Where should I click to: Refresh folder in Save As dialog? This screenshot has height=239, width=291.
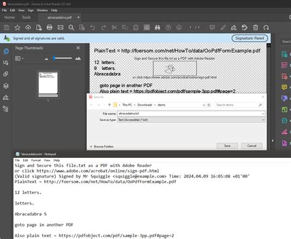[209, 105]
